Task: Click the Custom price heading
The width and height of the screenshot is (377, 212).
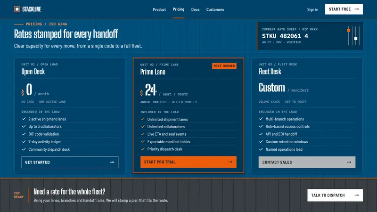Action: [x=272, y=88]
